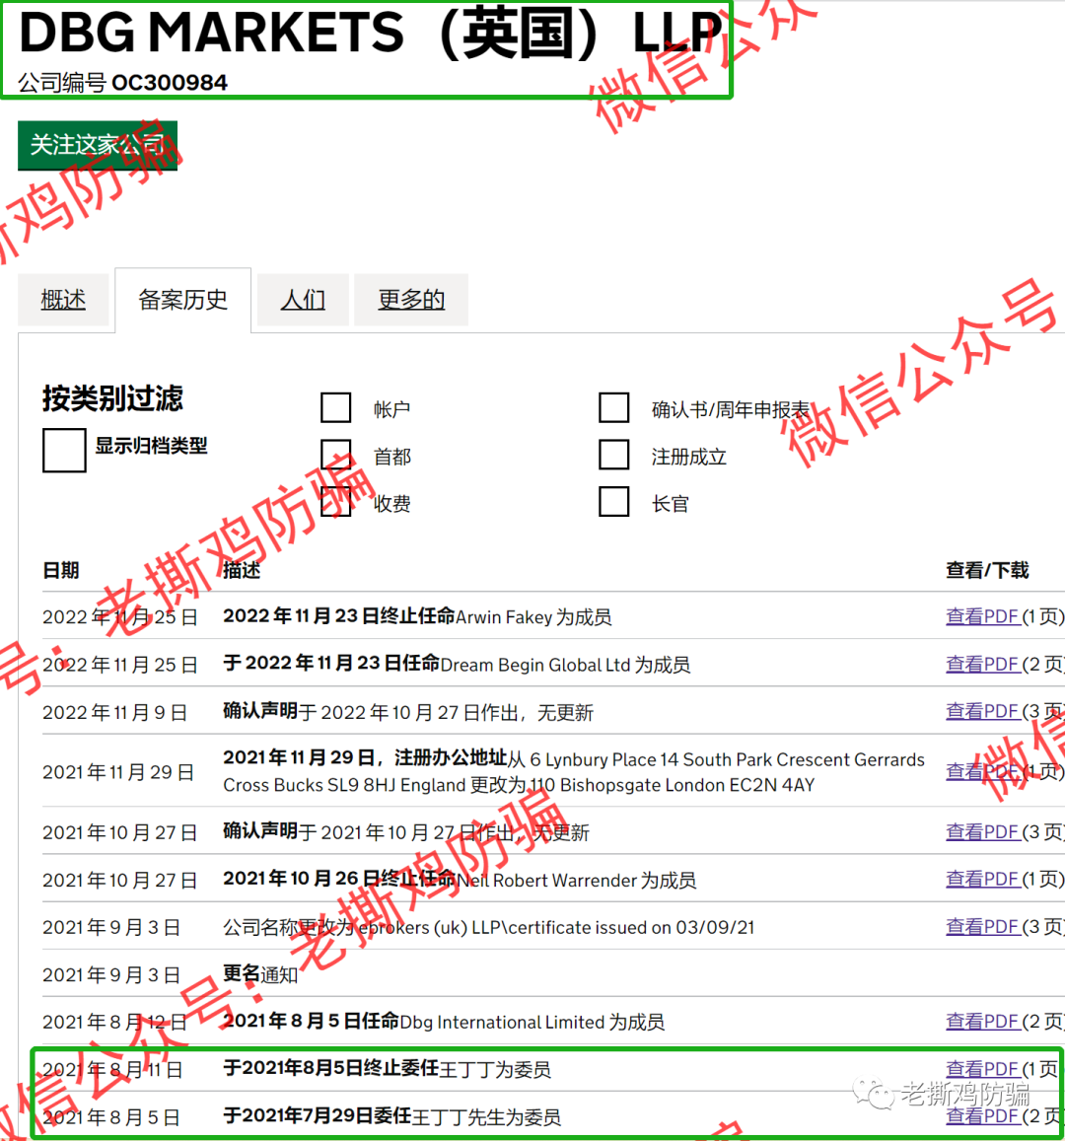The width and height of the screenshot is (1065, 1141).
Task: Open 查看PDF for Dream Begin Global Ltd appointment
Action: pos(982,665)
